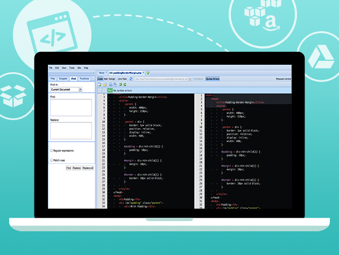This screenshot has height=255, width=339.
Task: Click inside the Replace text box
Action: 70,130
